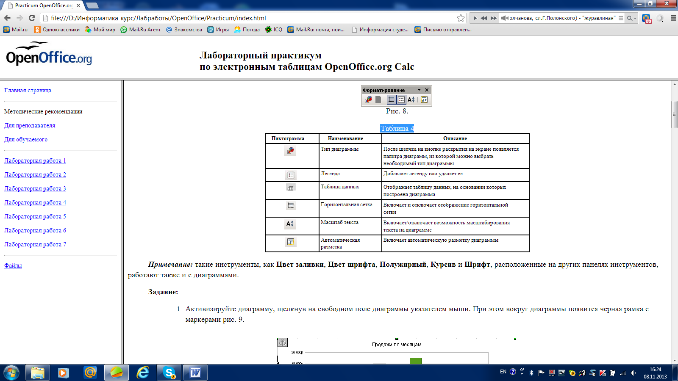Click the grey circular extension dropdown

[x=660, y=18]
